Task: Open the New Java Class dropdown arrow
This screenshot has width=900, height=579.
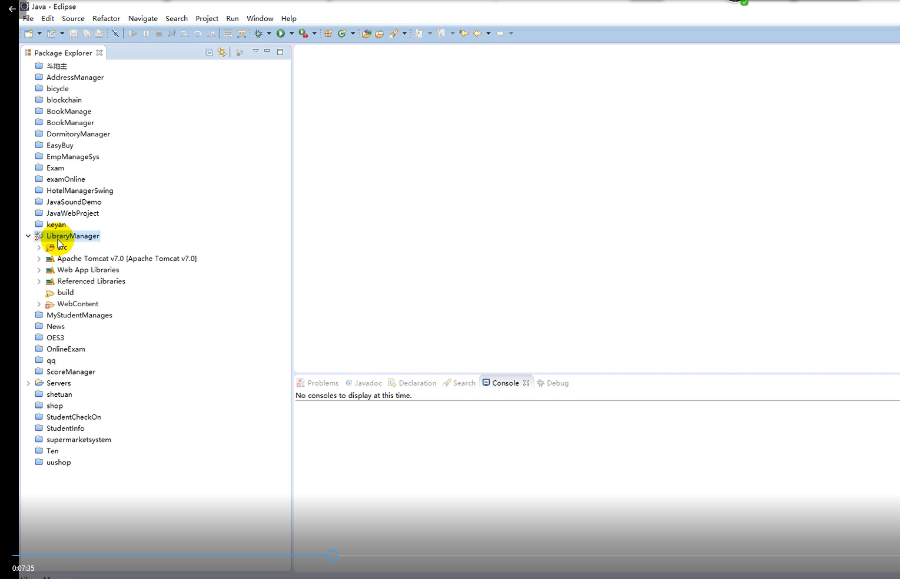Action: click(353, 34)
